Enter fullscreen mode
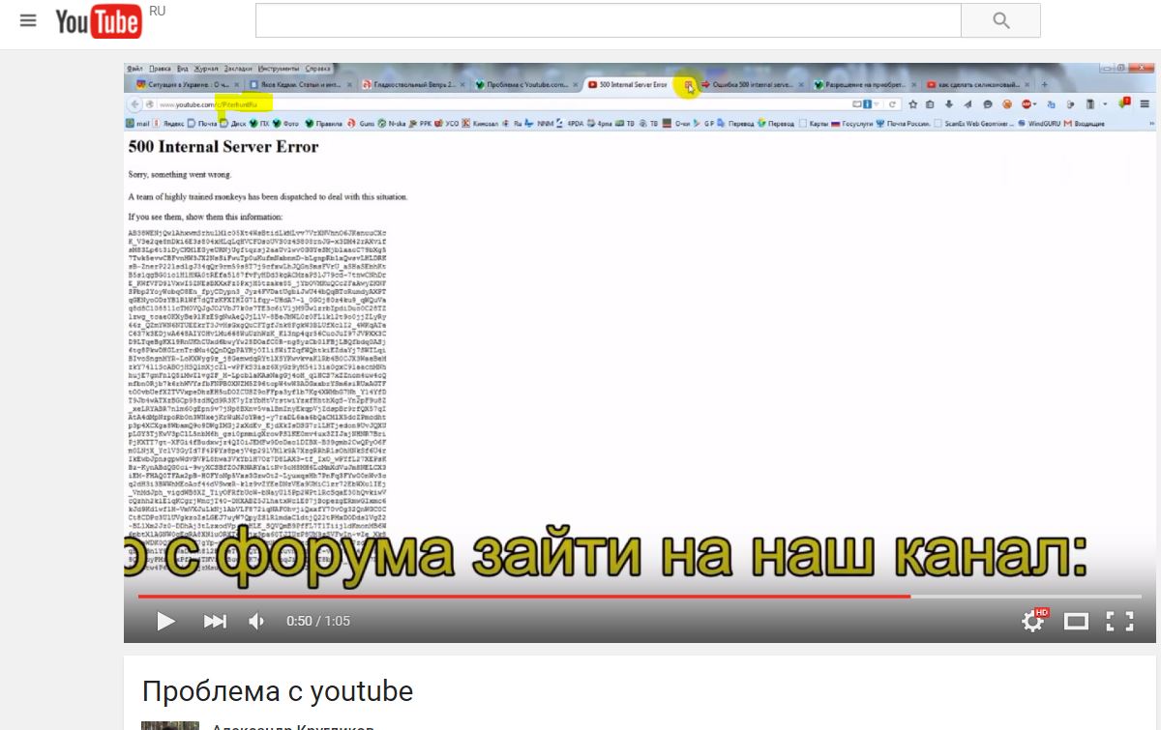This screenshot has height=730, width=1161. pyautogui.click(x=1119, y=621)
